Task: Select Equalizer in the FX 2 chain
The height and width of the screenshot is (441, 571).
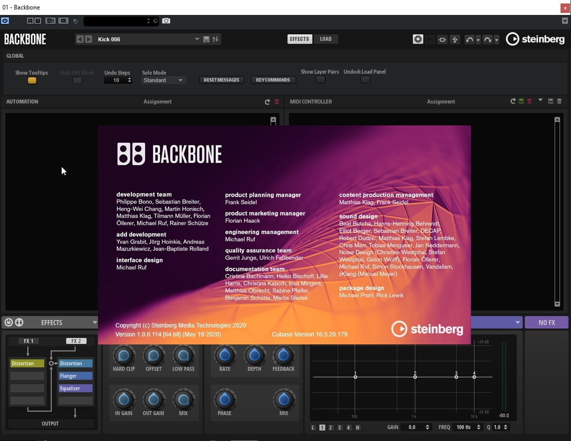Action: (76, 388)
